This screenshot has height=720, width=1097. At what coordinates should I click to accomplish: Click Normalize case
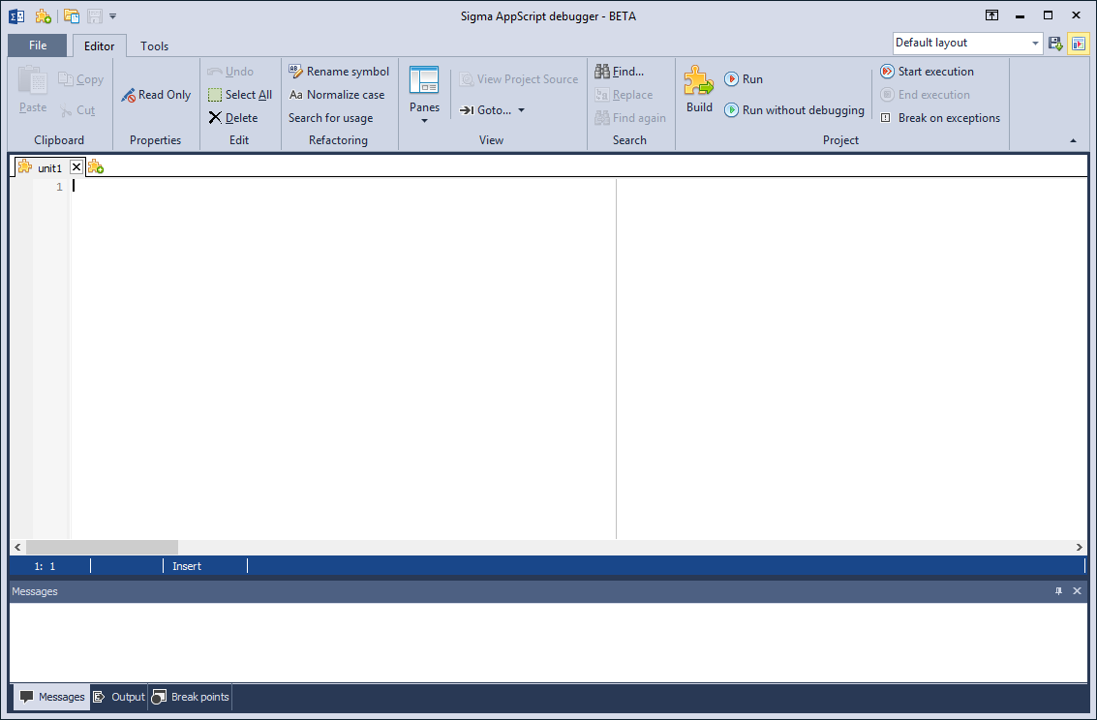(x=337, y=95)
